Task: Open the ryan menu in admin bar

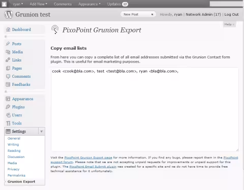Action: 18,4
